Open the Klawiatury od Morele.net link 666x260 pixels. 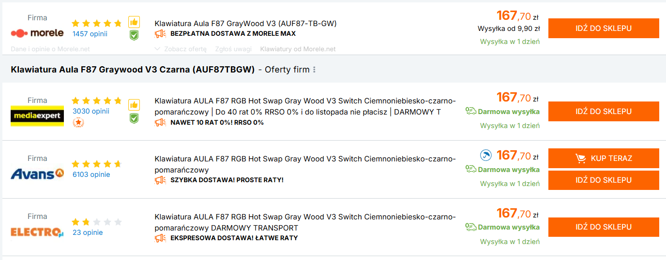click(298, 49)
